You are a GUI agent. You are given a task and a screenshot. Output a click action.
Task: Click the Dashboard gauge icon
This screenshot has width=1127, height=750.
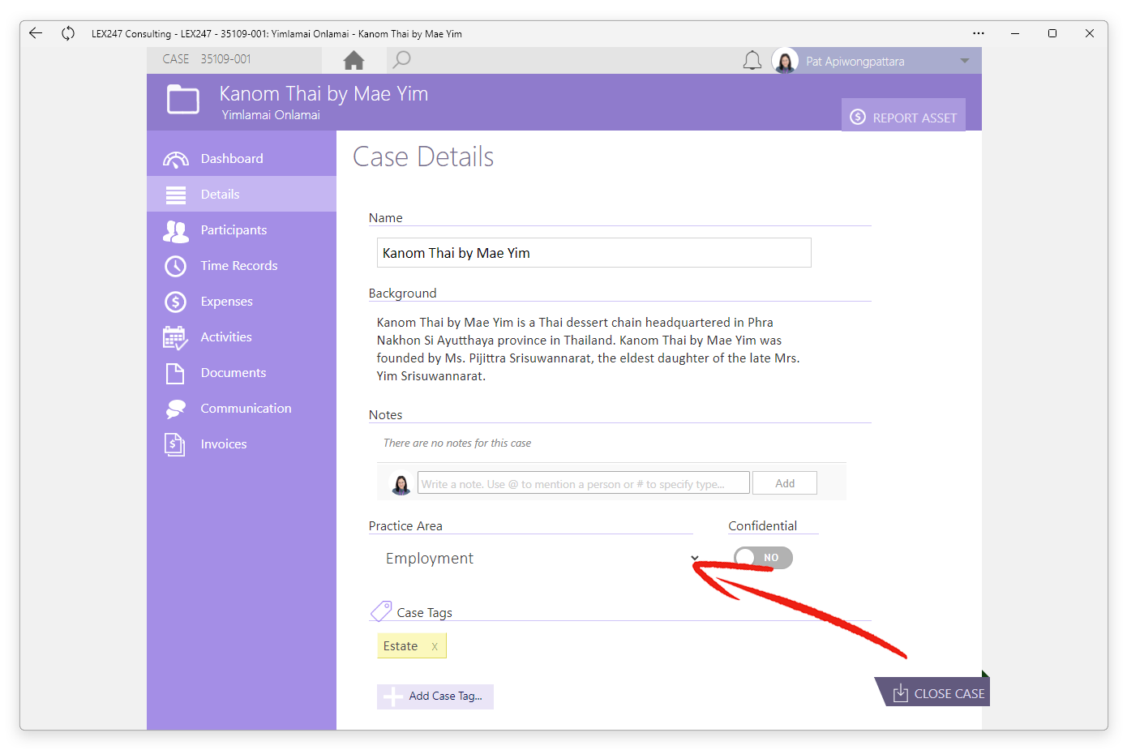(x=176, y=159)
